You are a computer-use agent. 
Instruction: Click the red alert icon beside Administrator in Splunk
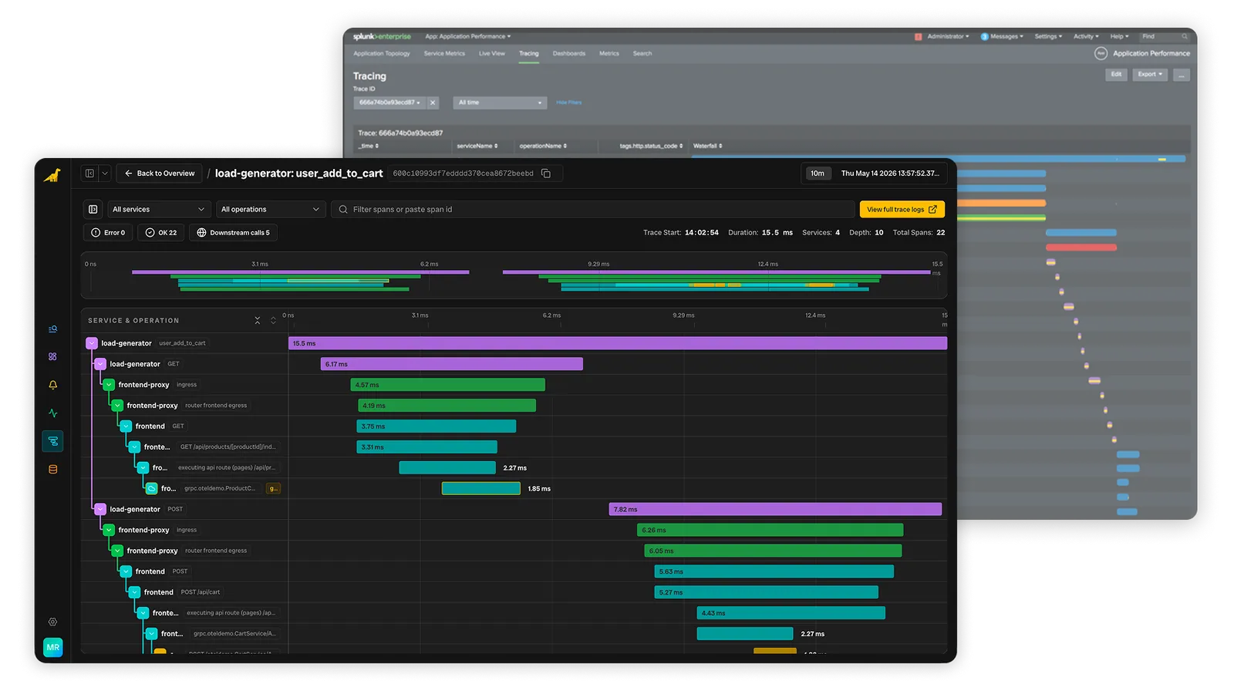[918, 36]
